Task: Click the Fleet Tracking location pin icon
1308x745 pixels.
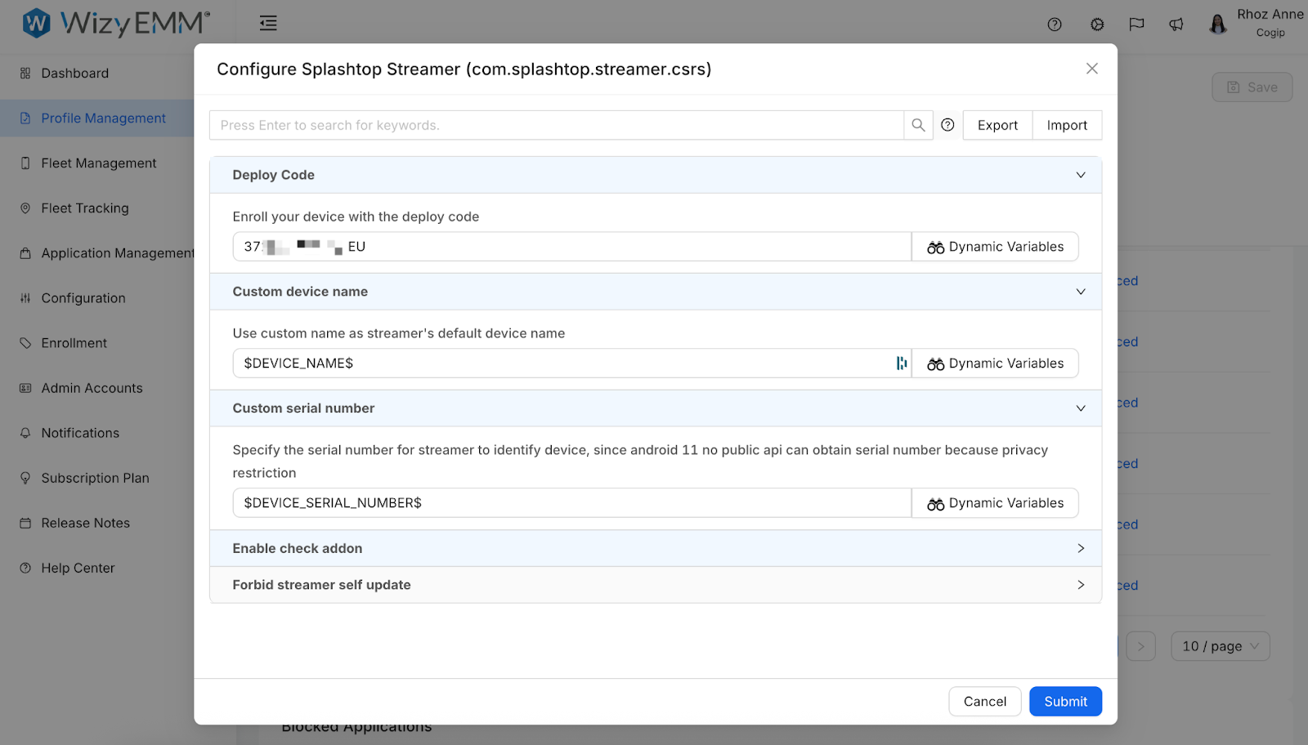Action: click(25, 208)
